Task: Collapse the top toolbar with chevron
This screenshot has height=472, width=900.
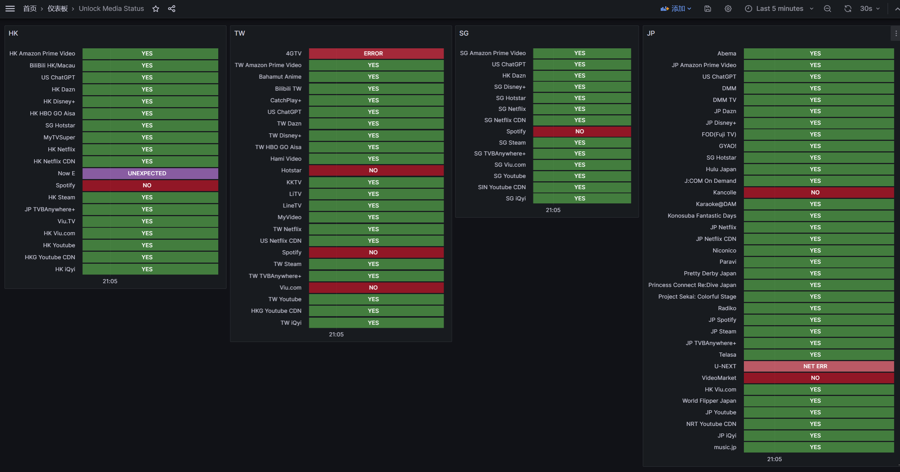Action: click(897, 9)
